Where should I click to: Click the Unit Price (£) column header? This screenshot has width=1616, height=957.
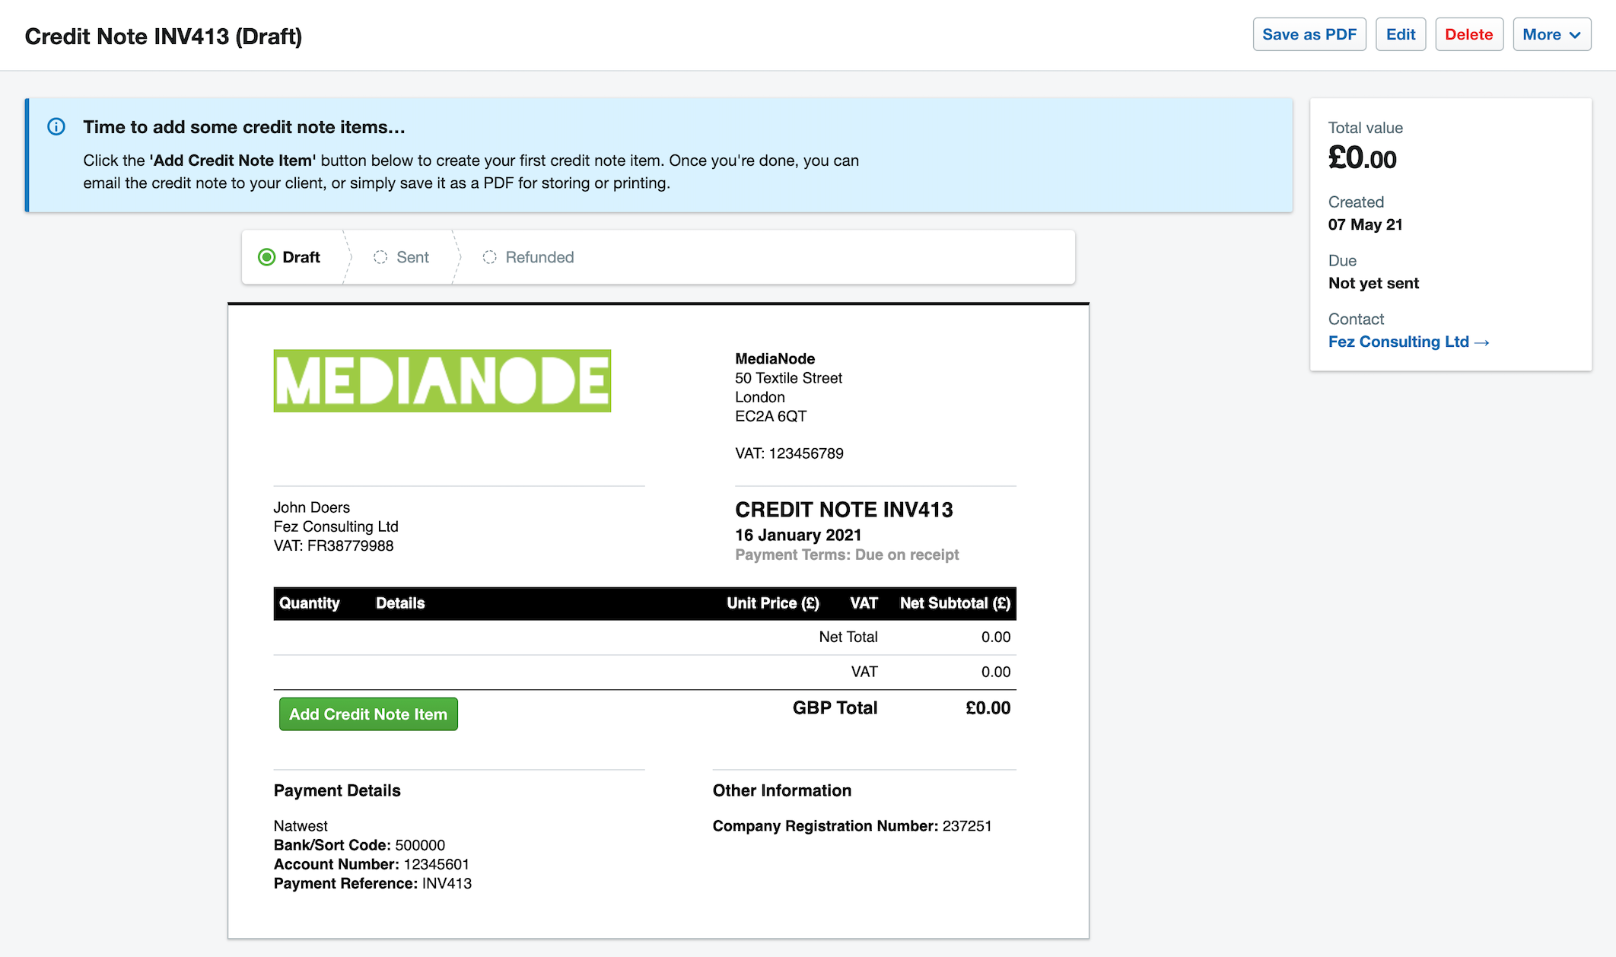(772, 603)
